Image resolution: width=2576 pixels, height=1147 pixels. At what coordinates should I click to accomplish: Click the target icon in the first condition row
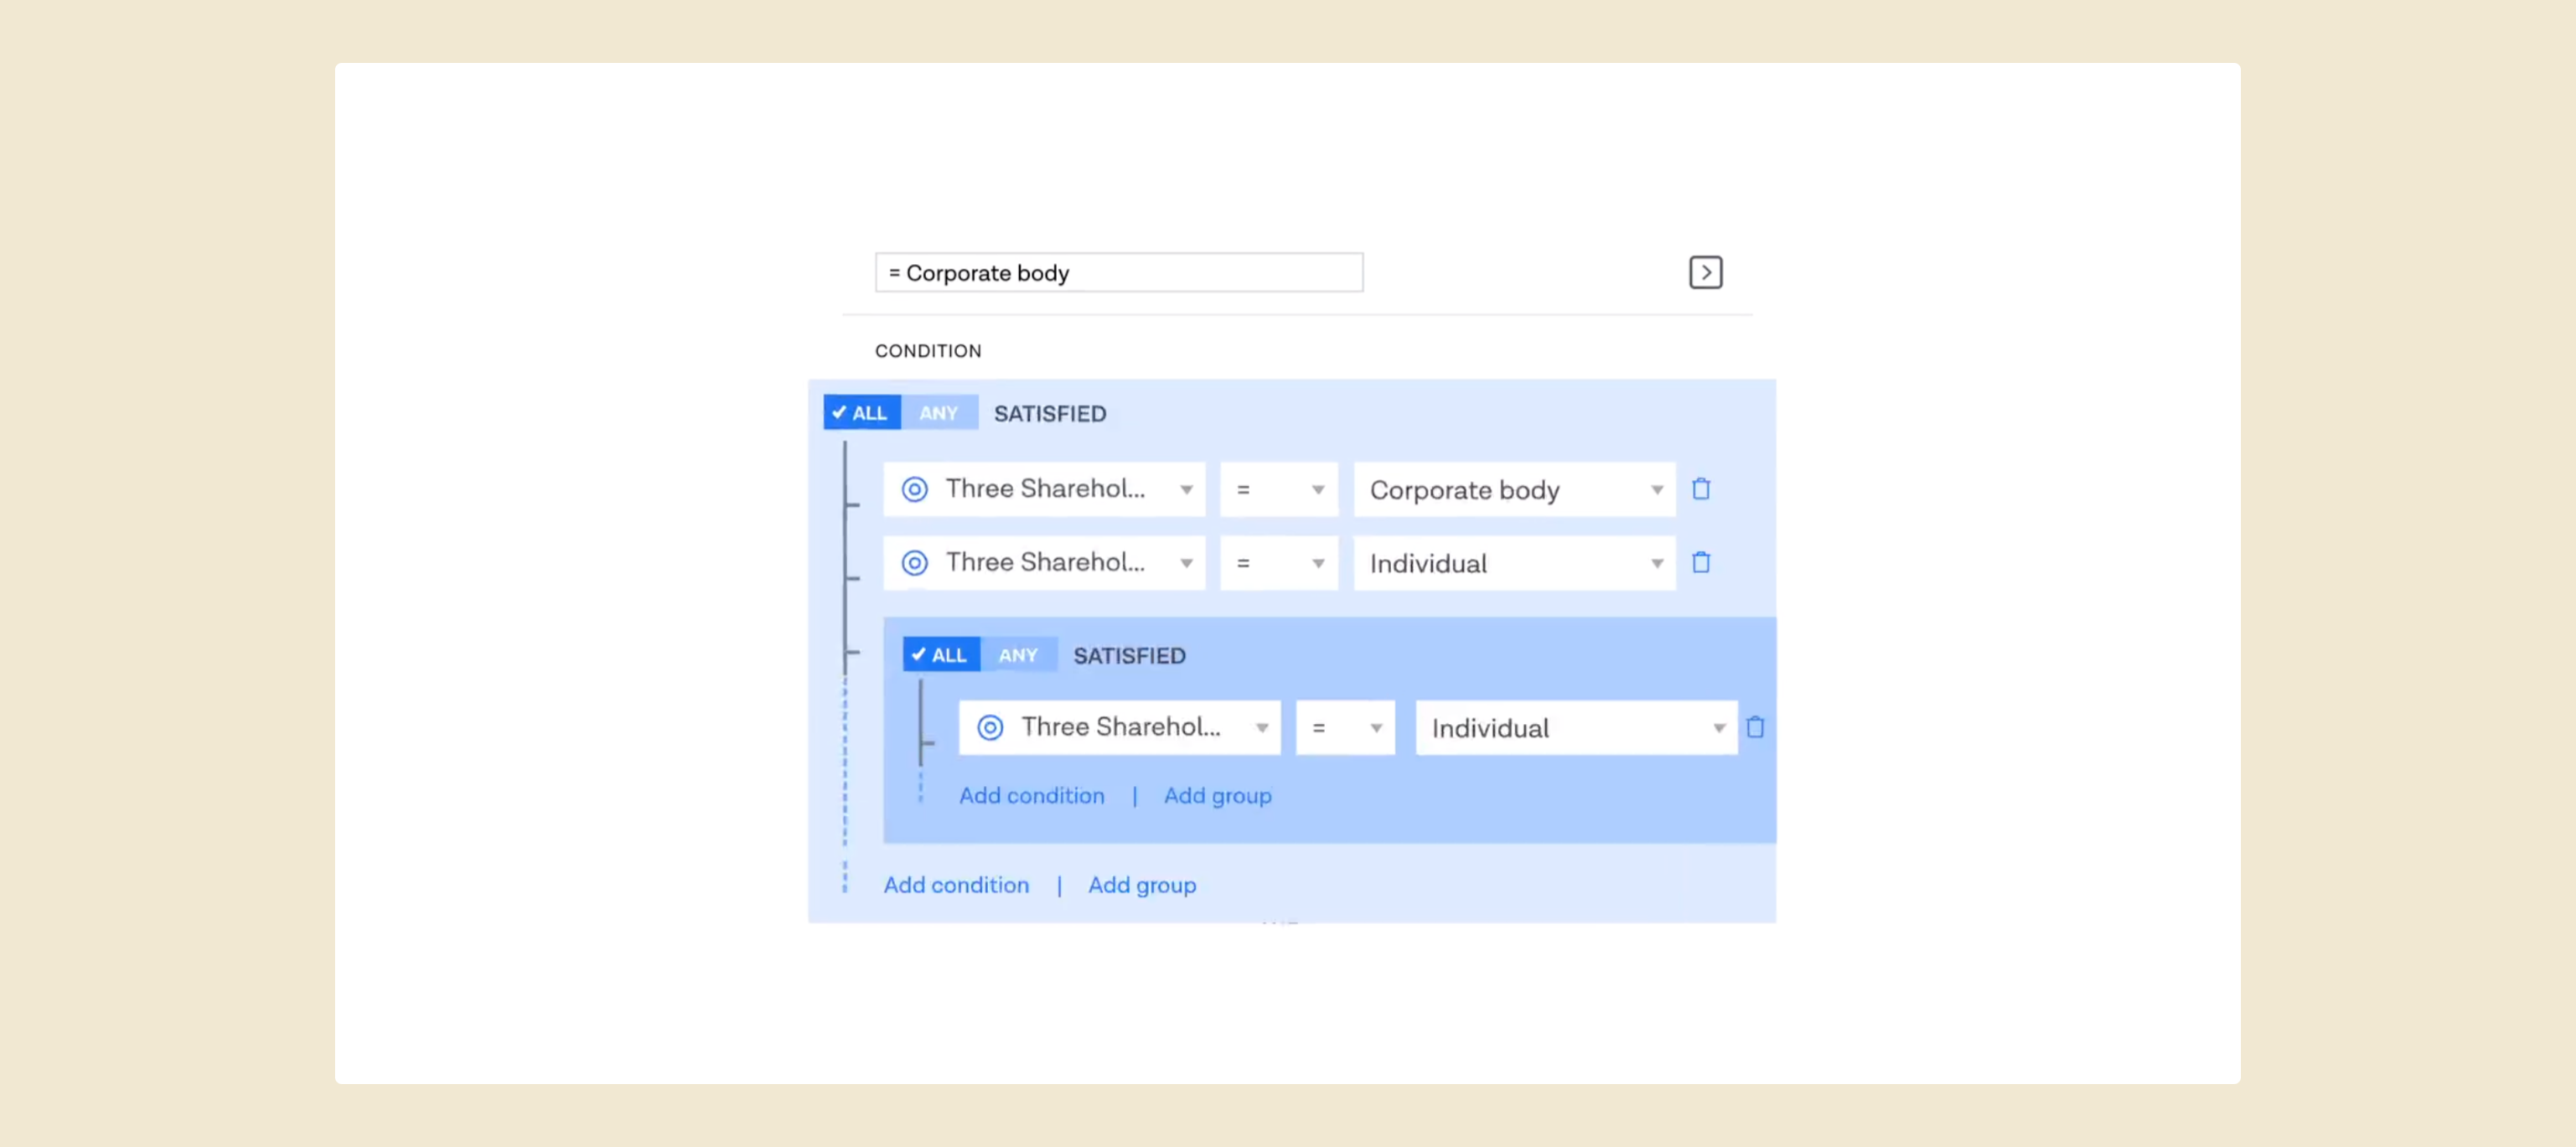point(914,489)
